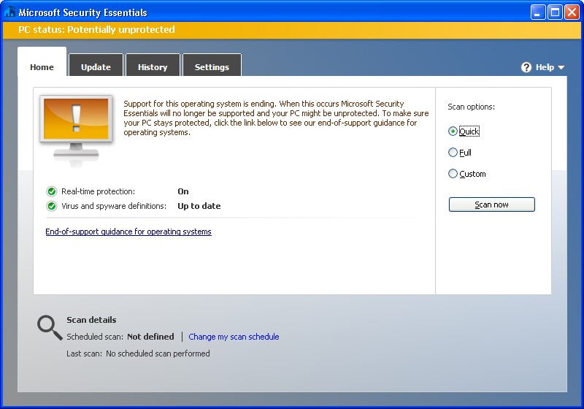Minimize the Security Essentials window

(x=537, y=12)
